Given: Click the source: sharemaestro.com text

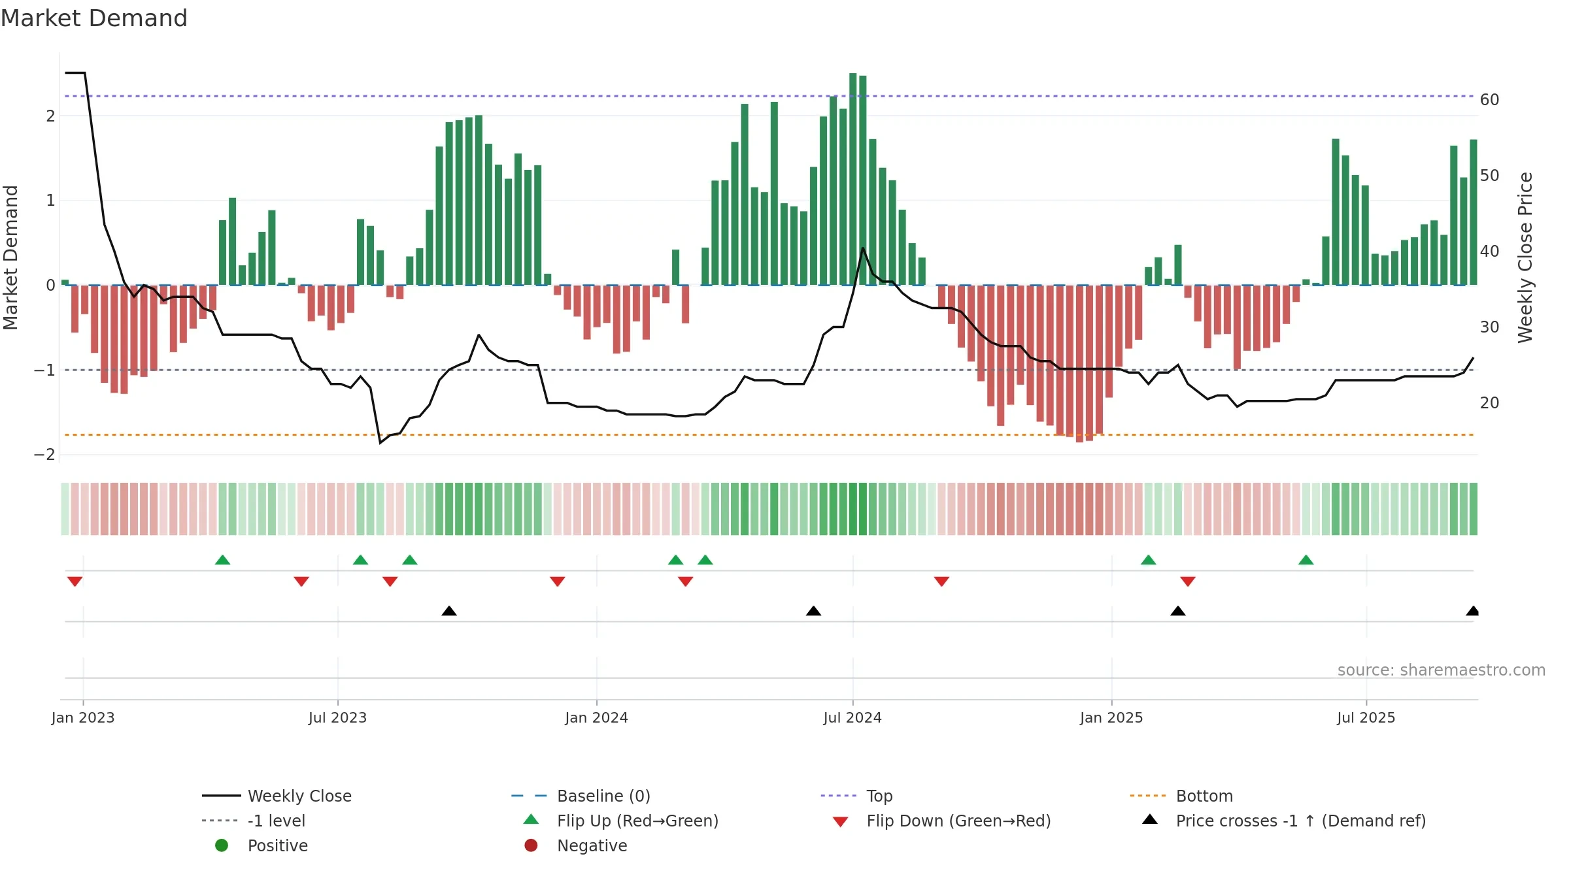Looking at the screenshot, I should [1442, 670].
